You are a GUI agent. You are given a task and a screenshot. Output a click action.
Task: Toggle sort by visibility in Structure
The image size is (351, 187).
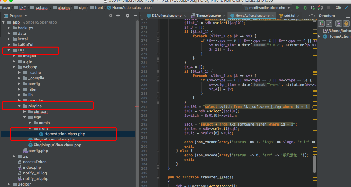point(321,23)
